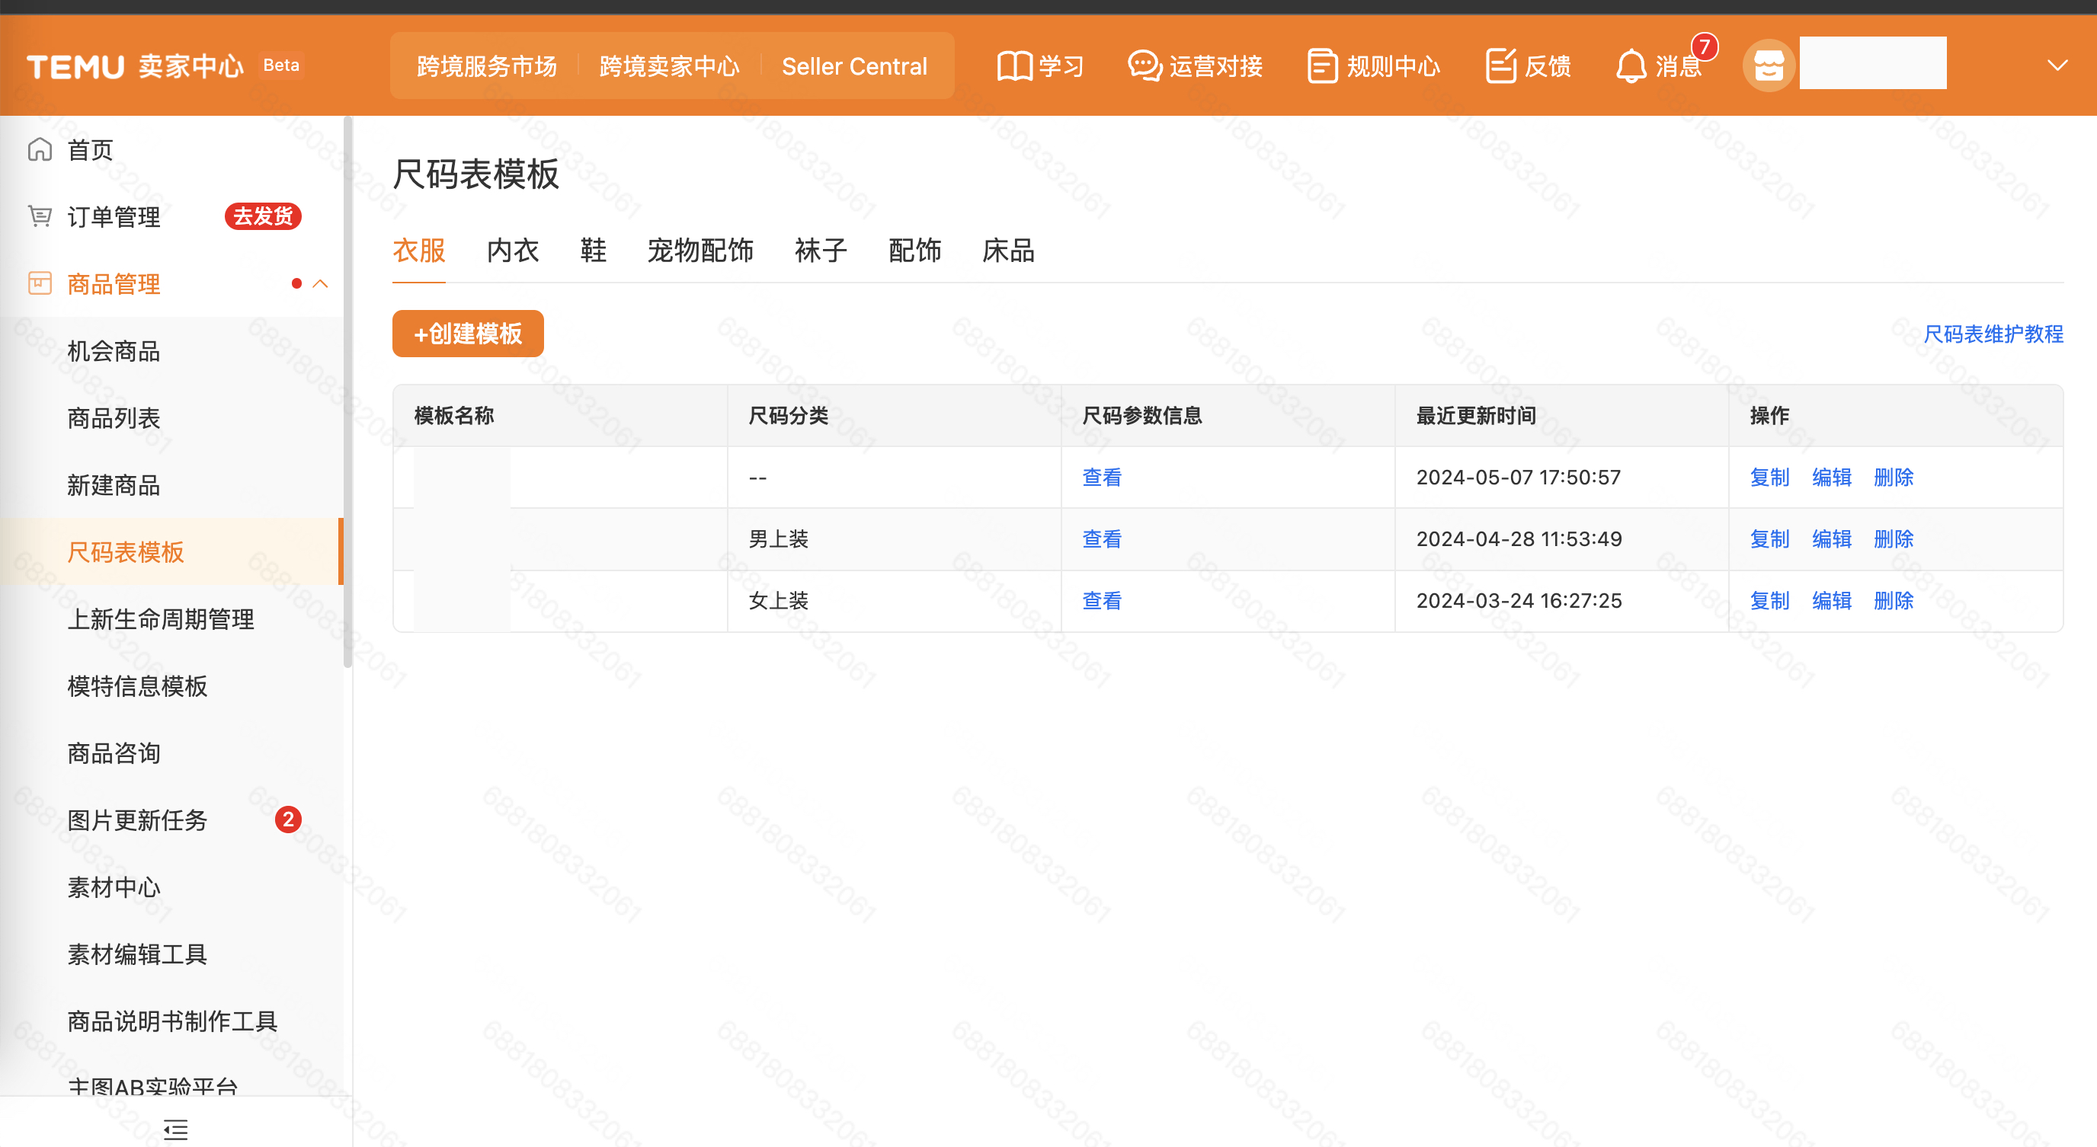This screenshot has height=1147, width=2097.
Task: Click the home icon beside 首页
Action: click(39, 149)
